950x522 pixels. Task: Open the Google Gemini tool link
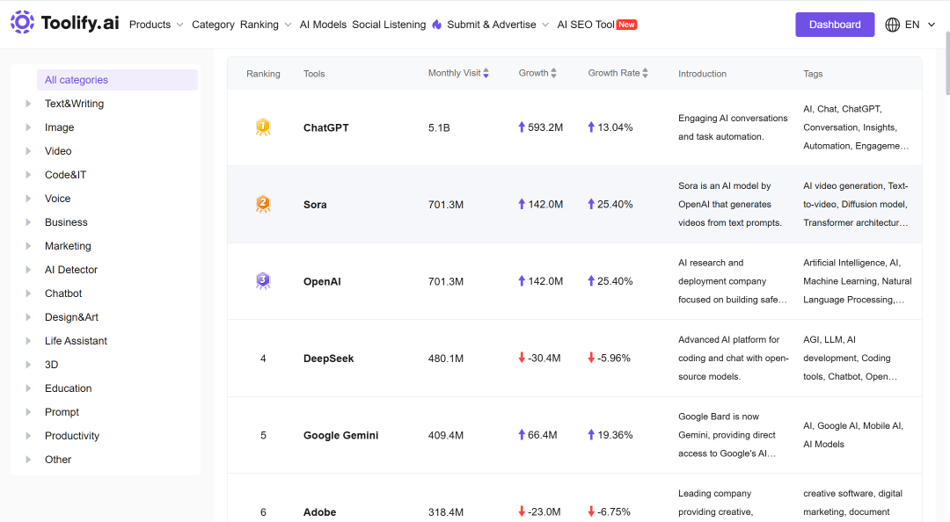pyautogui.click(x=341, y=435)
